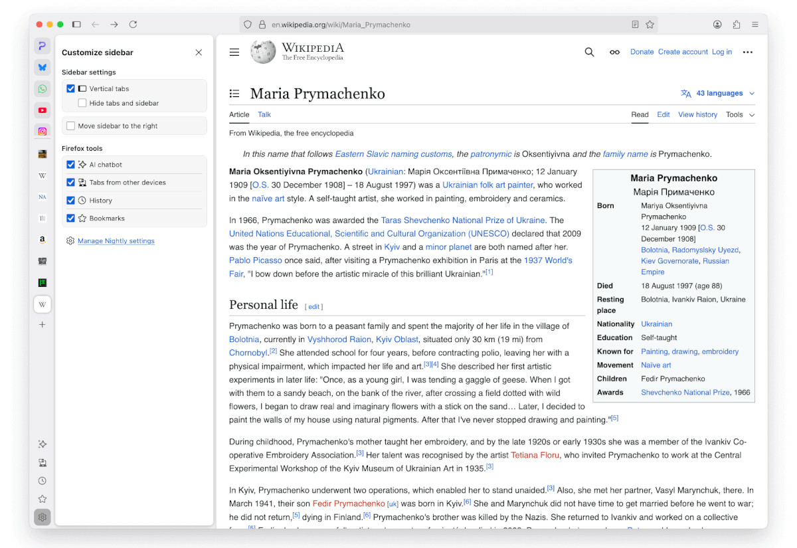Open Wikipedia's Appearance glasses icon

[x=615, y=52]
